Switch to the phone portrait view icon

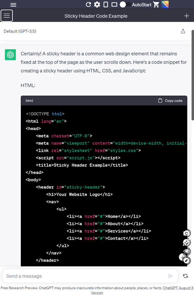click(106, 4)
